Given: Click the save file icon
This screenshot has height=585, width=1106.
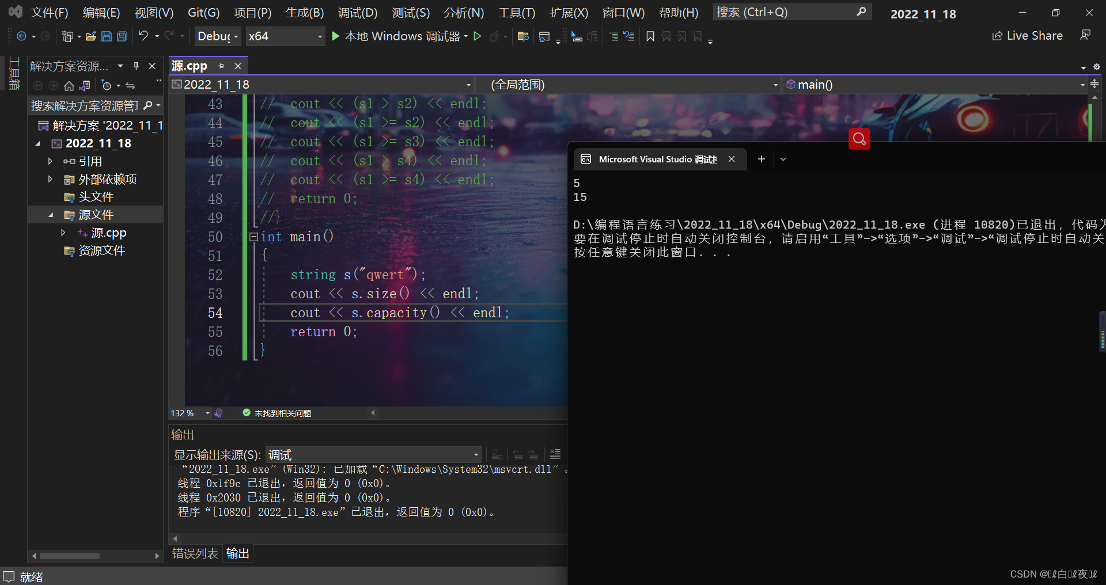Looking at the screenshot, I should click(x=107, y=36).
